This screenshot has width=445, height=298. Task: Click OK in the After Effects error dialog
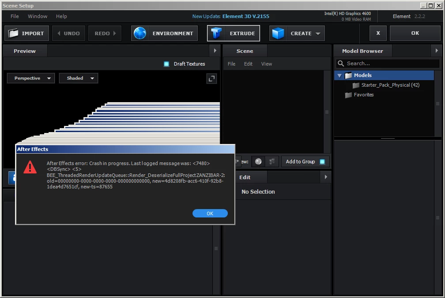tap(210, 213)
